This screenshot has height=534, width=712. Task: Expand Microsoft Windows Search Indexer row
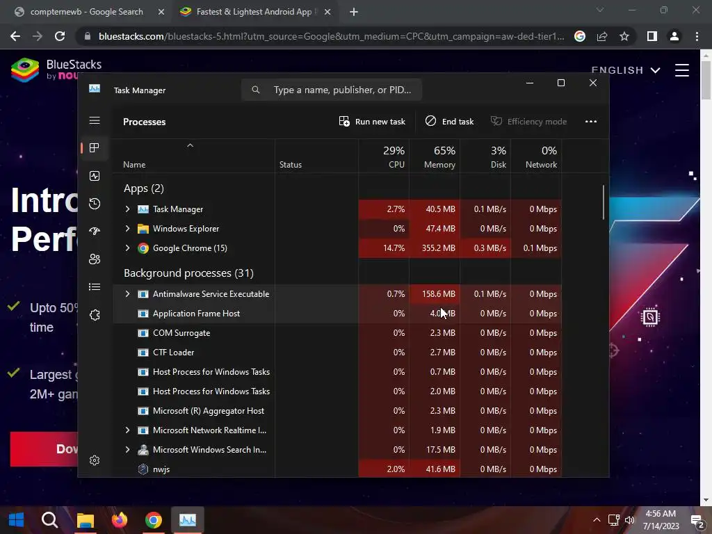click(x=127, y=450)
